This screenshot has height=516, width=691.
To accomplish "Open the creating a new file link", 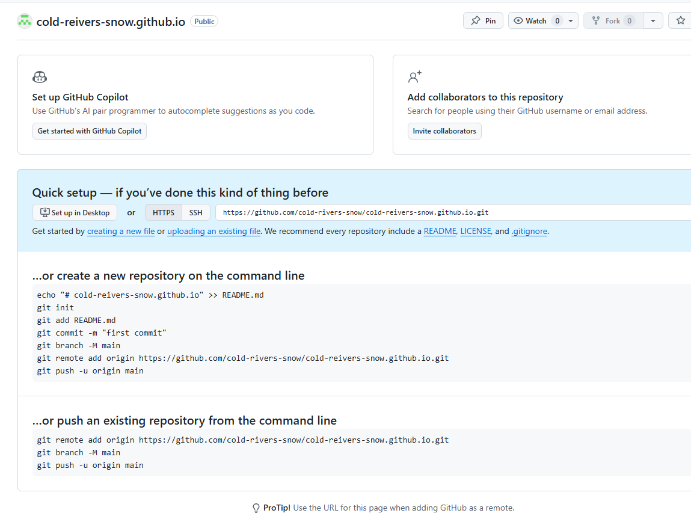I will pyautogui.click(x=121, y=232).
